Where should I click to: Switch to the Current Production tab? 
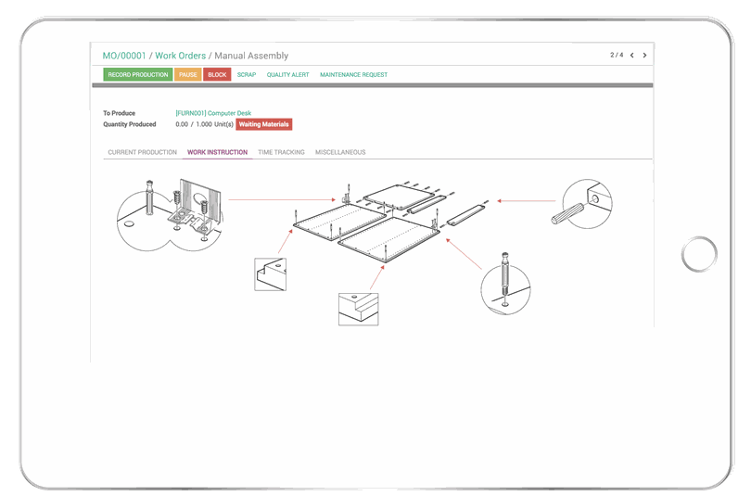click(x=142, y=152)
